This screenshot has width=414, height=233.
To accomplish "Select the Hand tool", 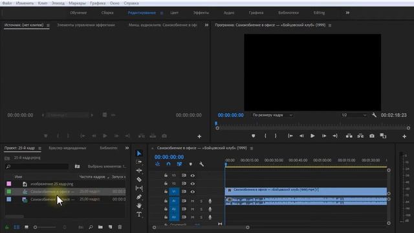I will 139,206.
